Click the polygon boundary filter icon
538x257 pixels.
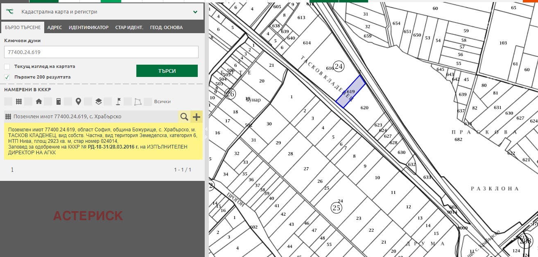[x=138, y=101]
